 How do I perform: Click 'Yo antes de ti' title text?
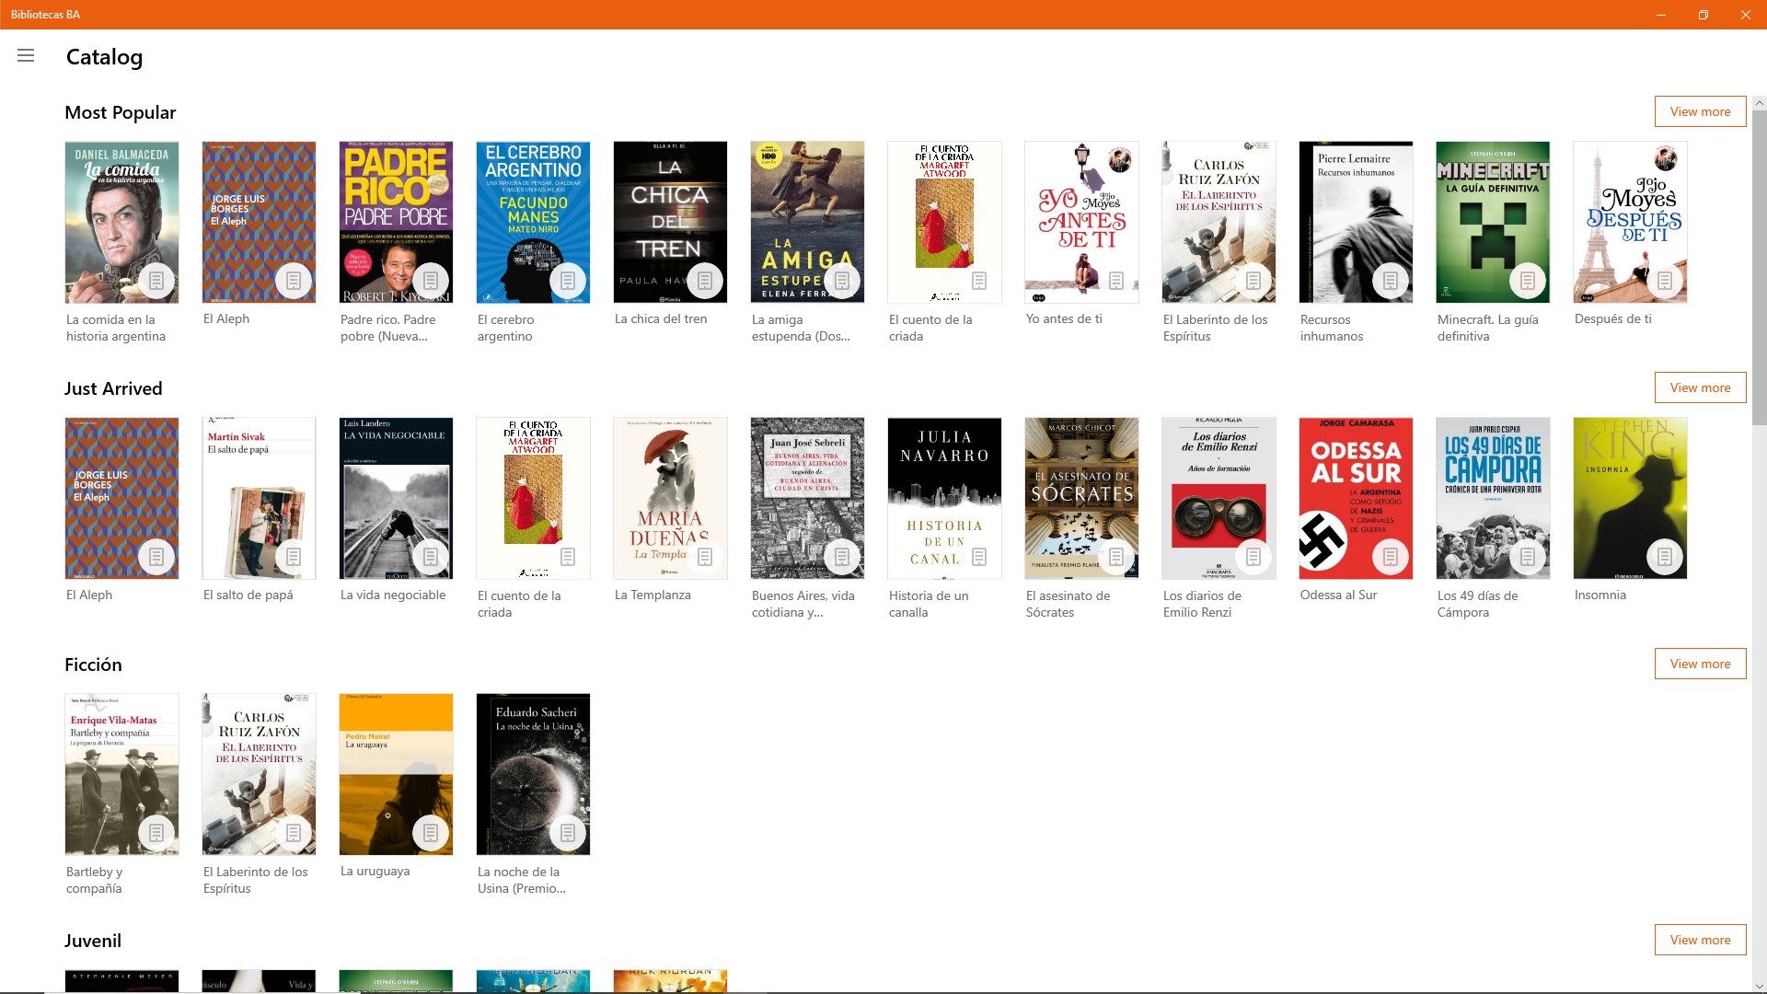tap(1064, 318)
